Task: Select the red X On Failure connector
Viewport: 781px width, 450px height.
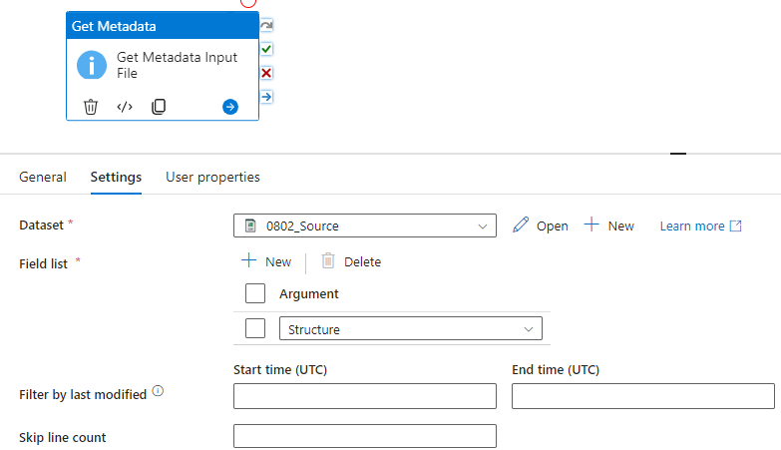Action: click(266, 73)
